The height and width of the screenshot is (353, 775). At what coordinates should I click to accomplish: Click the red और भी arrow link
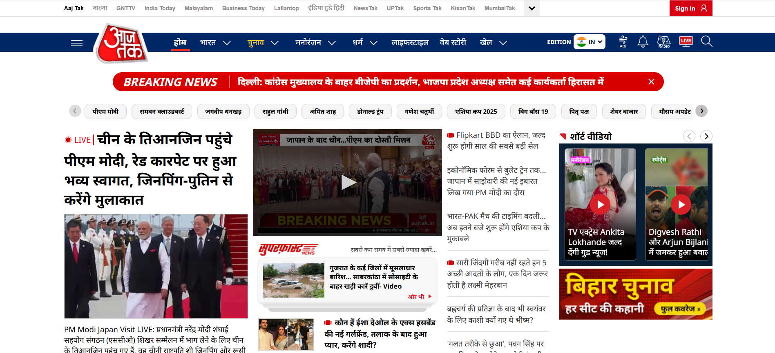click(420, 297)
